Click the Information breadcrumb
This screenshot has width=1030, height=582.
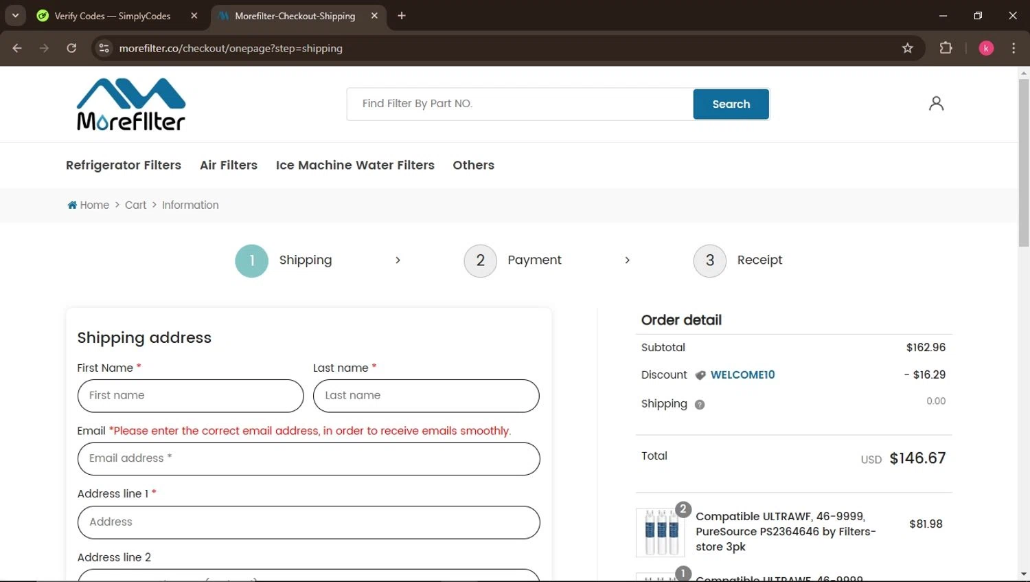(190, 205)
